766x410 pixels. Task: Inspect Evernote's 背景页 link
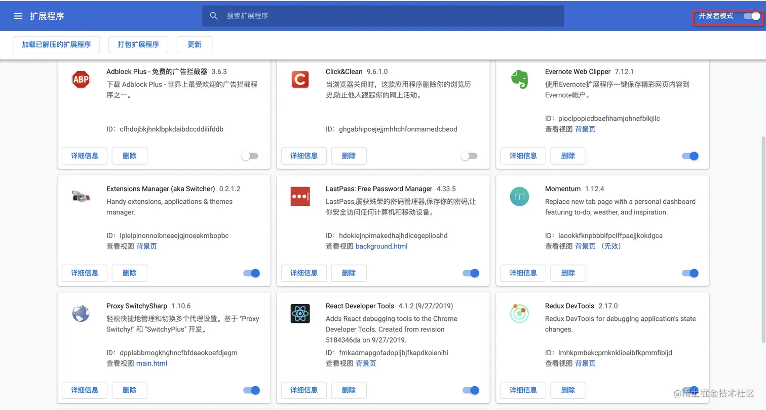[585, 129]
